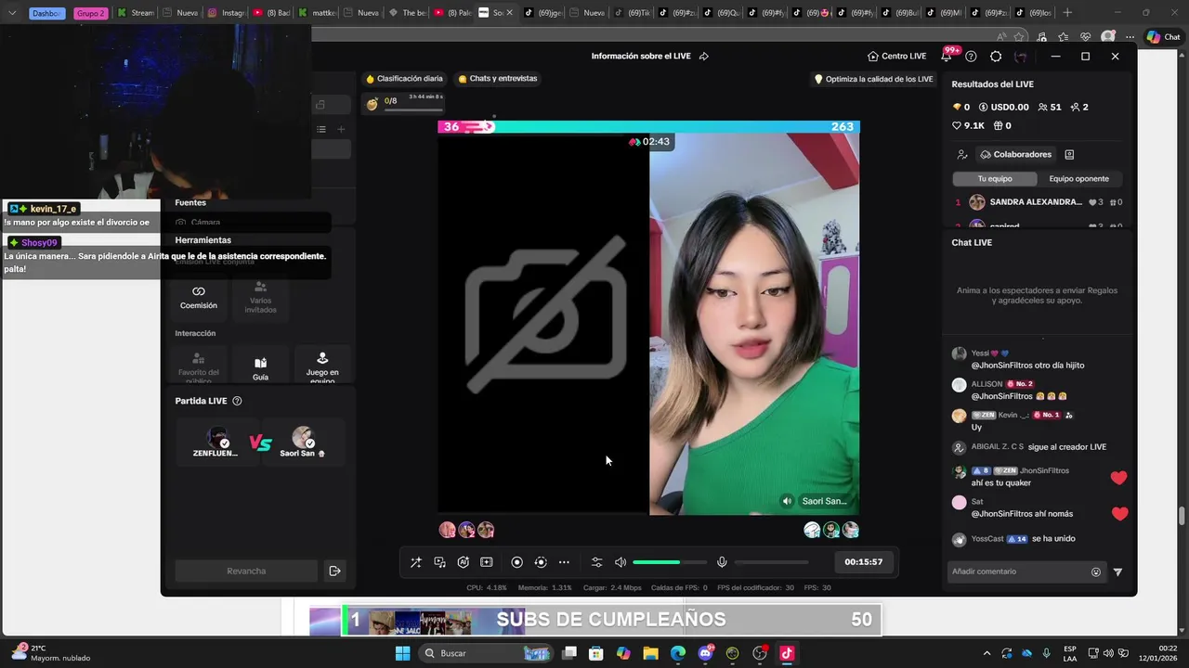Open the media and music icon

(x=439, y=562)
